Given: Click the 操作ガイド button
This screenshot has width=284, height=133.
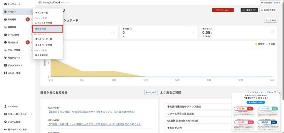Looking at the screenshot, I should (249, 10).
